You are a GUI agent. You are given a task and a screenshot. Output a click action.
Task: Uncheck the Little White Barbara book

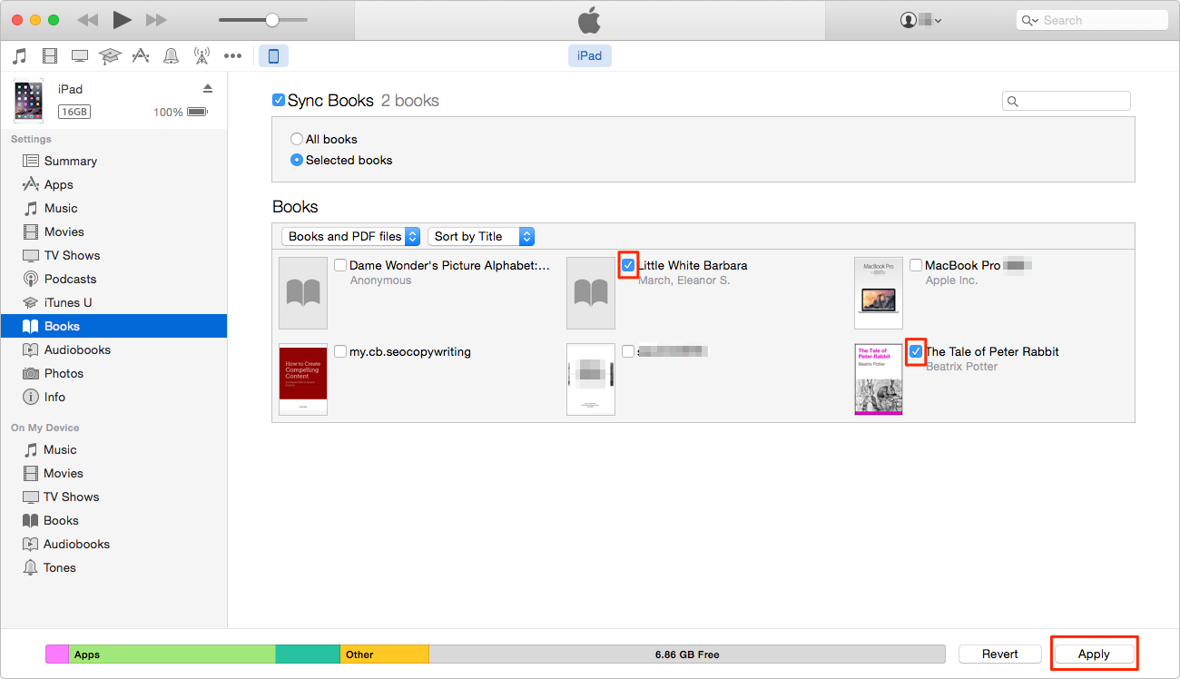628,265
